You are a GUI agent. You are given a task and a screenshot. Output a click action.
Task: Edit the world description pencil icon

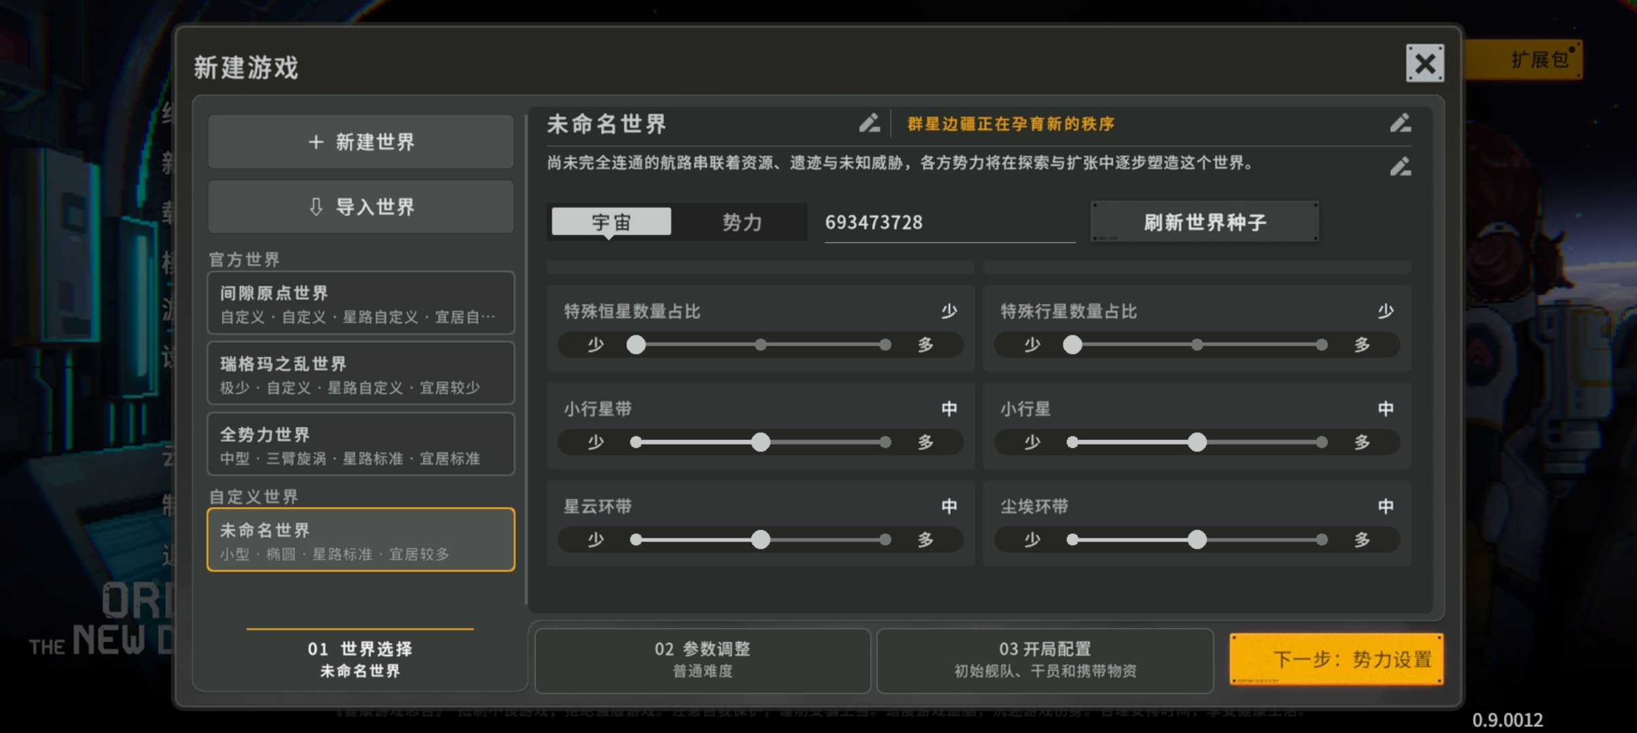(1400, 167)
